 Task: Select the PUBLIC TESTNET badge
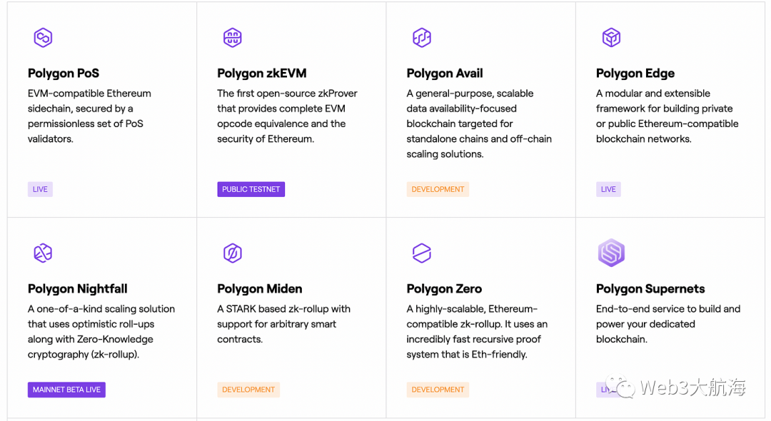[251, 189]
